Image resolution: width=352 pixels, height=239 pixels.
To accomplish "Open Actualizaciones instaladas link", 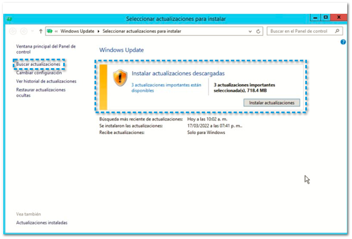I will pos(42,223).
